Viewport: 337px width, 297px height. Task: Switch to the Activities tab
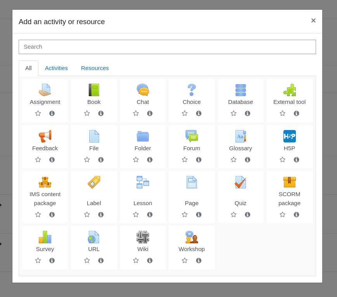point(56,68)
